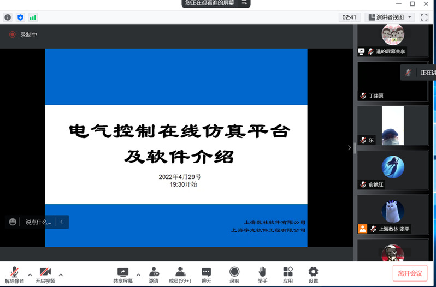Enter full screen mode icon
The image size is (436, 287).
click(424, 17)
